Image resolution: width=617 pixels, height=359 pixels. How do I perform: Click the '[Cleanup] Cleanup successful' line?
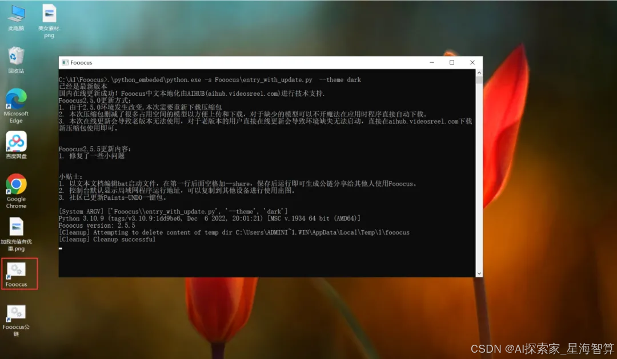[107, 239]
